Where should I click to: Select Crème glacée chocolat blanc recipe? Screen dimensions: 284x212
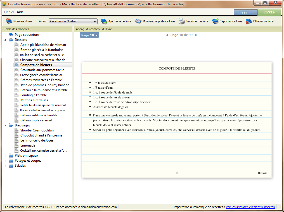tap(42, 75)
